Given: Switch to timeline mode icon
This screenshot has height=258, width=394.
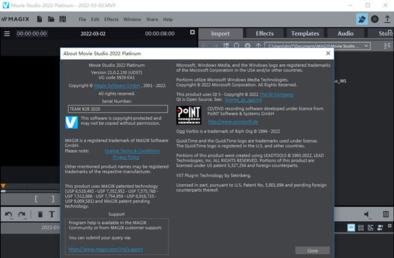Looking at the screenshot, I should (x=371, y=227).
